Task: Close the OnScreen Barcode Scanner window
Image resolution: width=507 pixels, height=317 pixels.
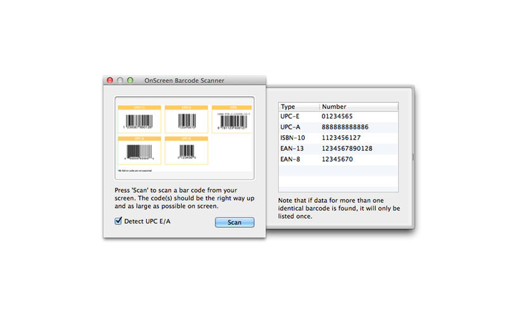Action: (110, 81)
